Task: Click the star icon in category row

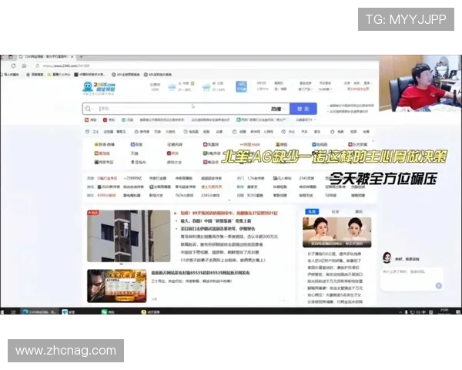Action: (333, 132)
